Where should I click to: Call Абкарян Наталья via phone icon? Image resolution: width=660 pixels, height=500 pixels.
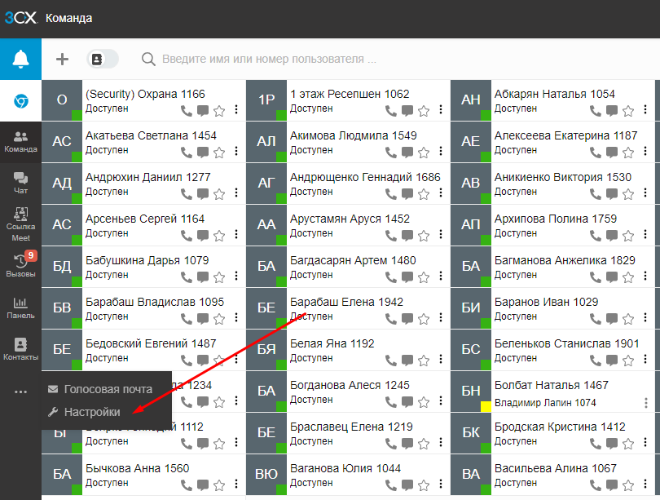click(x=596, y=111)
